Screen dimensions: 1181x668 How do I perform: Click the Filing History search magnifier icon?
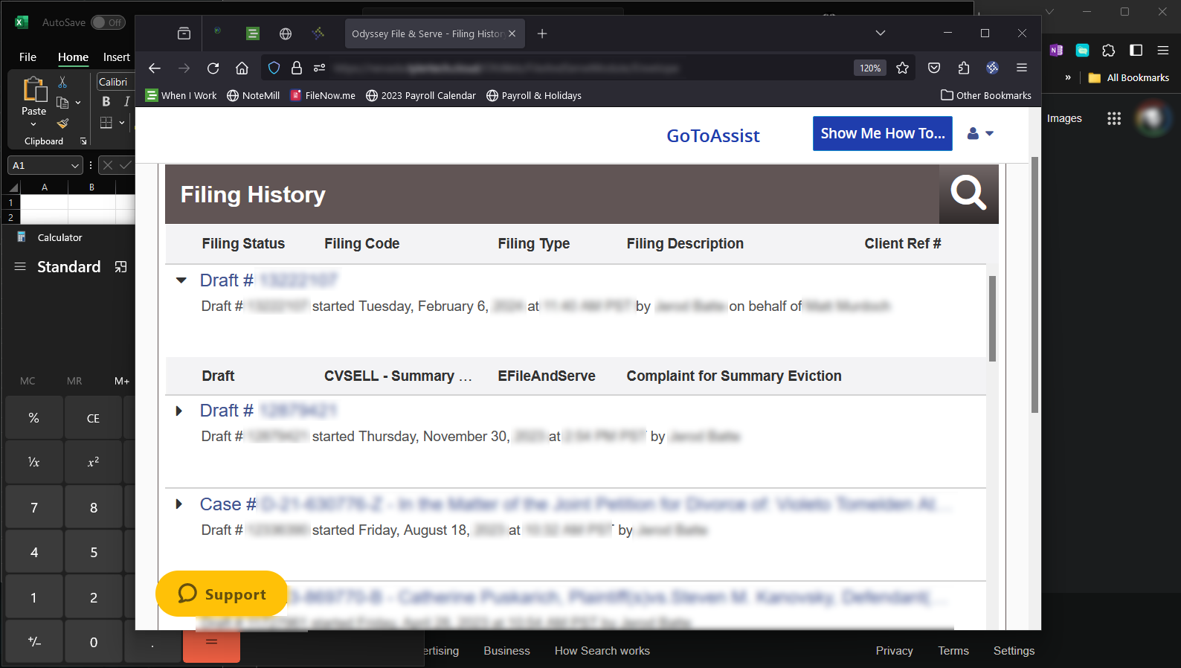[968, 194]
